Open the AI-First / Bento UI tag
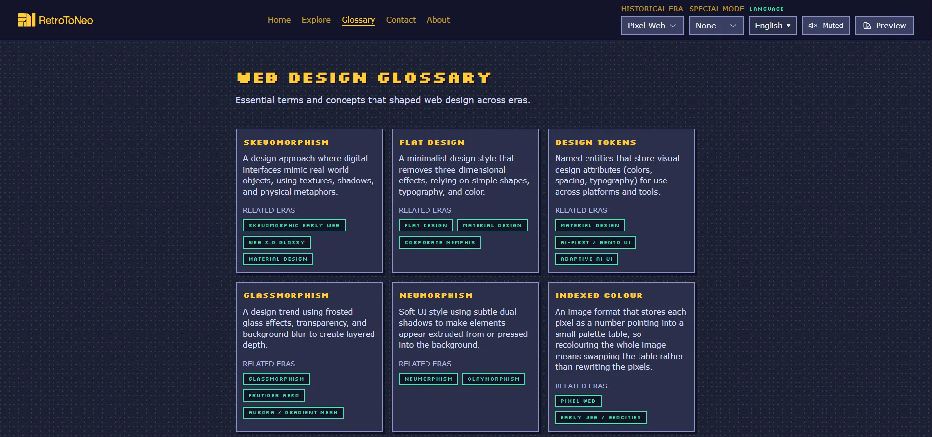This screenshot has height=437, width=932. point(595,242)
